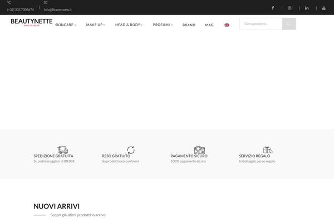Click the secure payment card icon

pos(199,150)
